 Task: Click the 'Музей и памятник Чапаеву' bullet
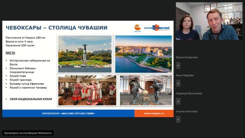[28, 88]
